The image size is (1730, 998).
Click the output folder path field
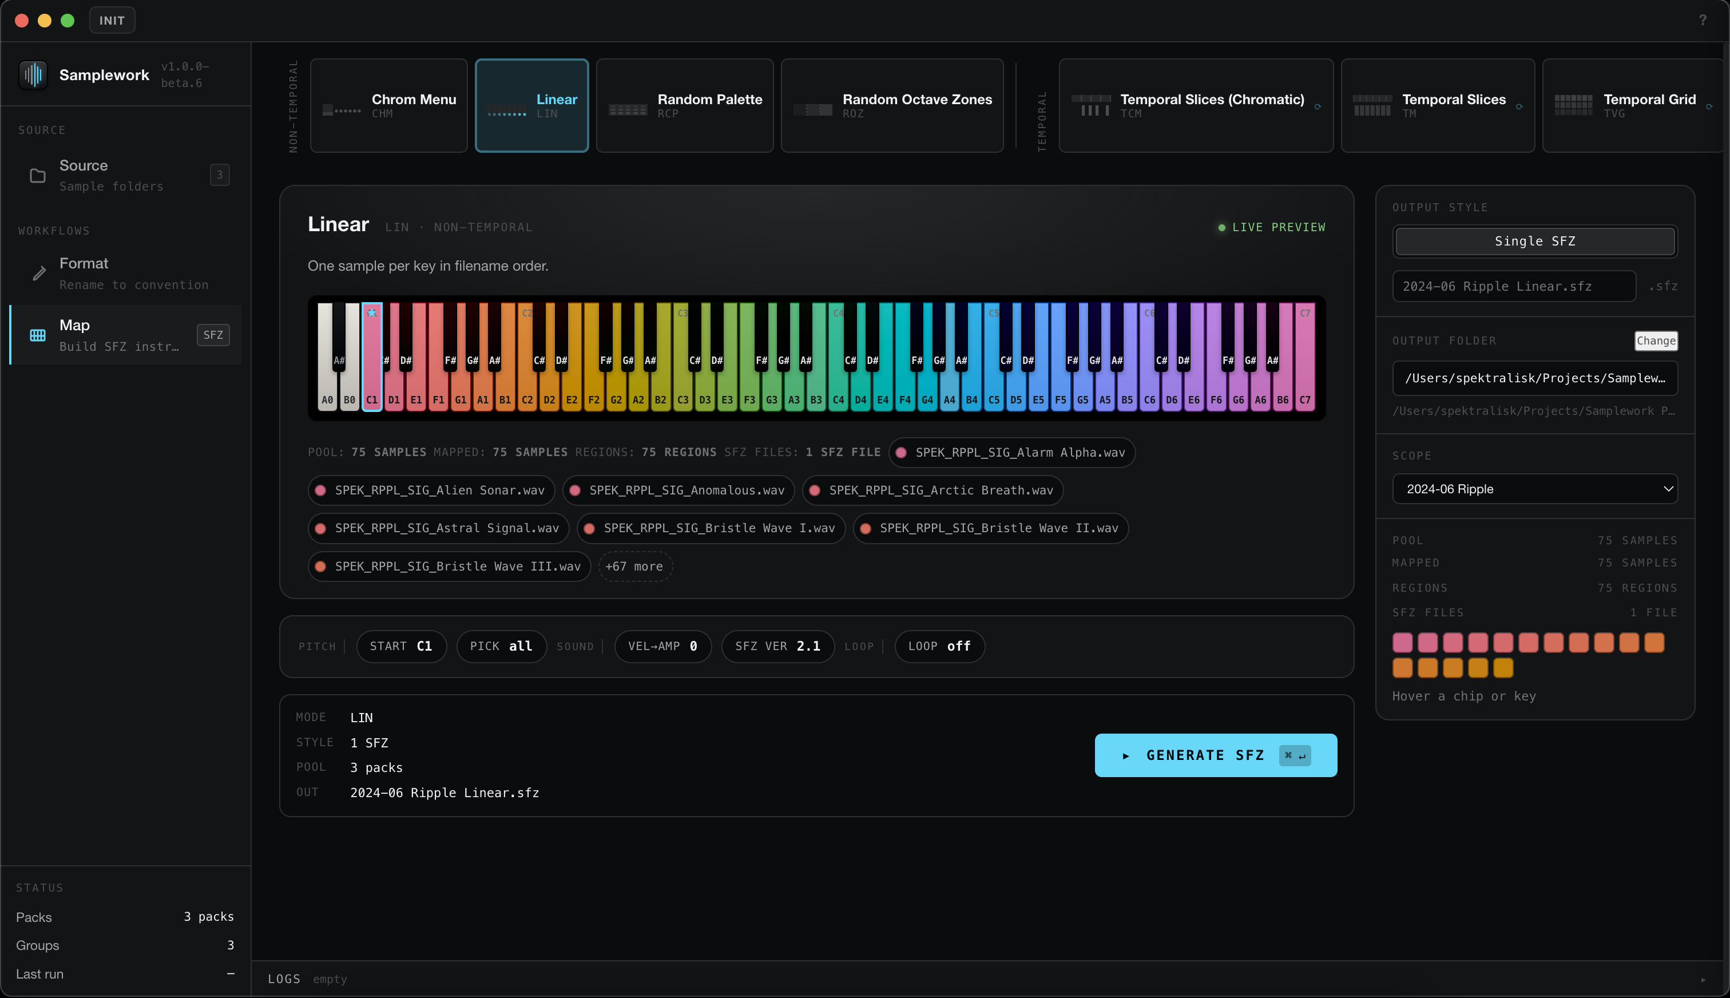(x=1535, y=378)
